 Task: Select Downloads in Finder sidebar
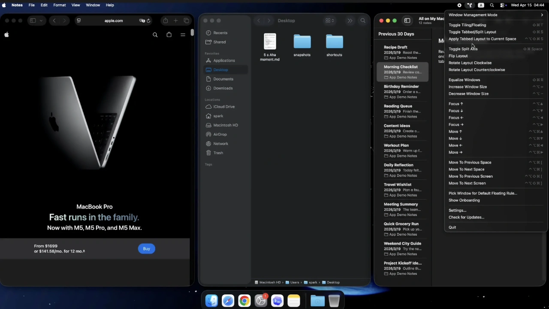tap(225, 88)
